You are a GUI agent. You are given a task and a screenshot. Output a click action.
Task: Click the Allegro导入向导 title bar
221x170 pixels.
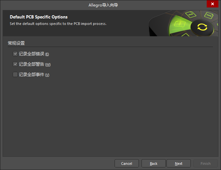[x=103, y=5]
